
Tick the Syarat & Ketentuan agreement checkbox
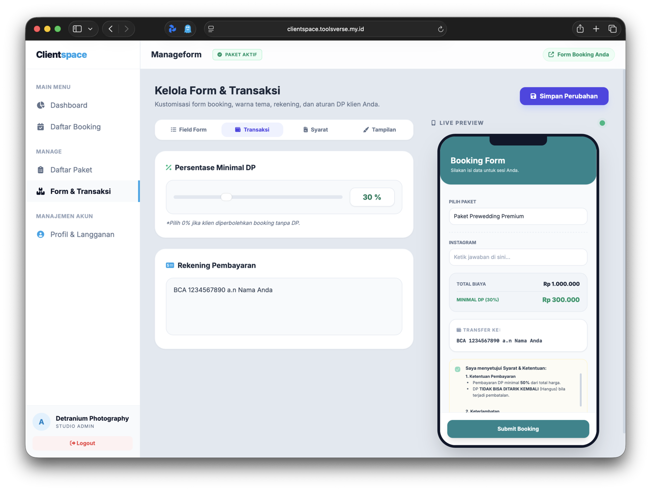(x=458, y=369)
